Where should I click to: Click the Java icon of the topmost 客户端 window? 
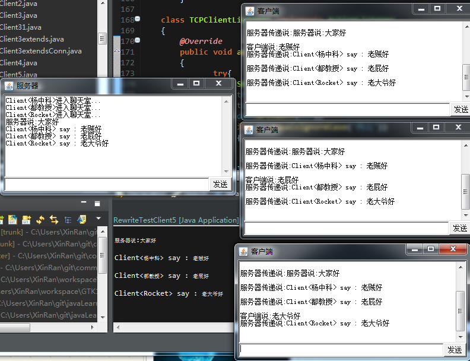[x=250, y=11]
